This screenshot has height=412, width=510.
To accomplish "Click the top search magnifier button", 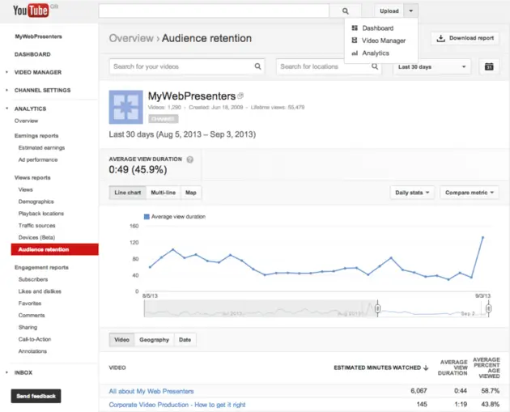I will point(346,11).
